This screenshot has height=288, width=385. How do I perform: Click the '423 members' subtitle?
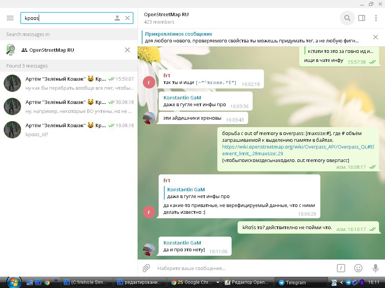(159, 22)
